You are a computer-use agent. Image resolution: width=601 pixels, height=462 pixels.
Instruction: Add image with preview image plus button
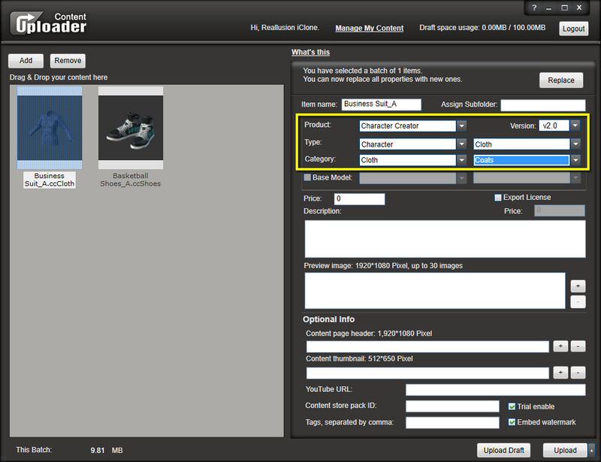coord(578,286)
